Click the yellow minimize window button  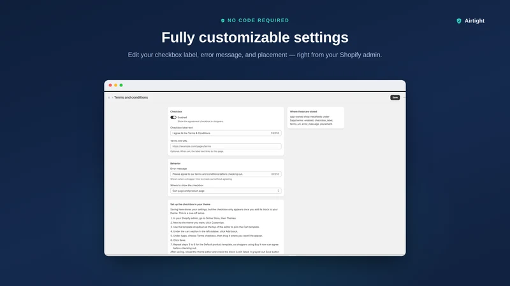click(116, 85)
